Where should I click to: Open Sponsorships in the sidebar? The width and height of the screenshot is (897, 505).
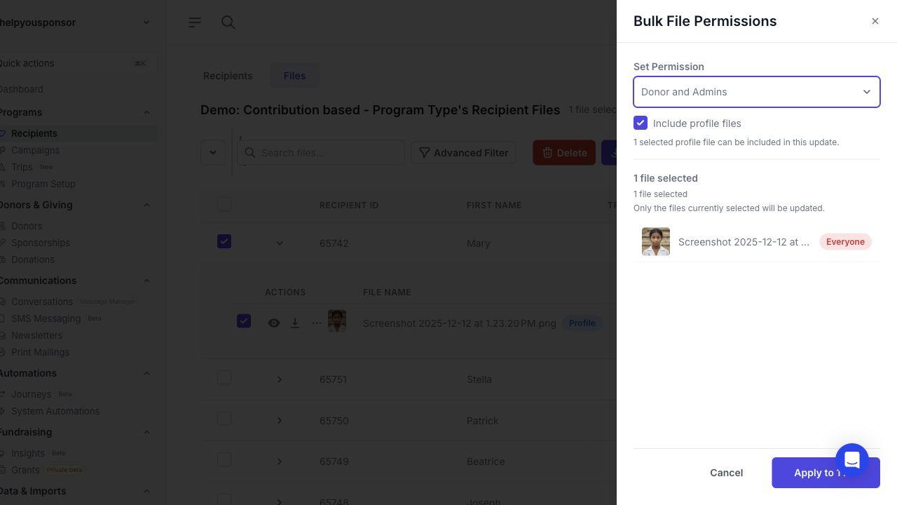41,243
